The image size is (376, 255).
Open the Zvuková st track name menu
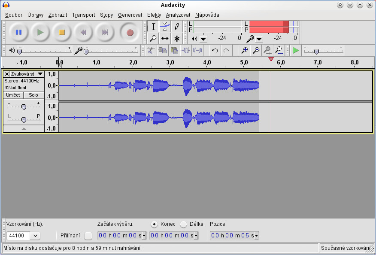pos(27,74)
